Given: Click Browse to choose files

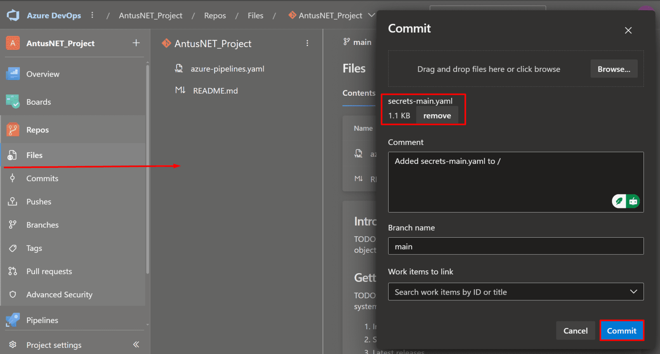Looking at the screenshot, I should (613, 69).
